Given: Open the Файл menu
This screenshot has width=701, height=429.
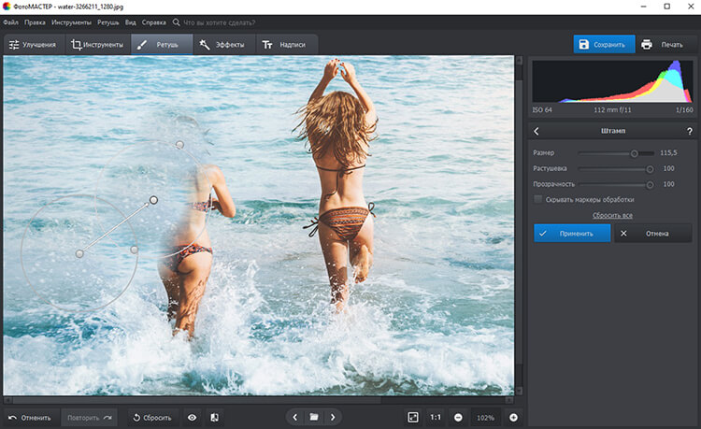Looking at the screenshot, I should tap(10, 22).
